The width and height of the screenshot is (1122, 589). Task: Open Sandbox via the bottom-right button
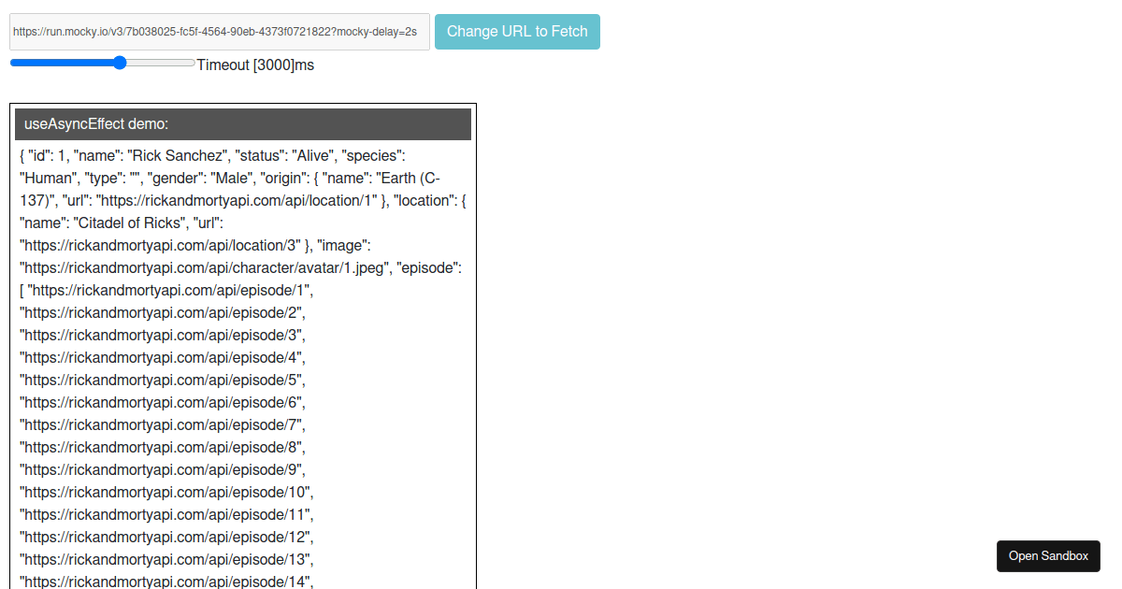(1048, 556)
